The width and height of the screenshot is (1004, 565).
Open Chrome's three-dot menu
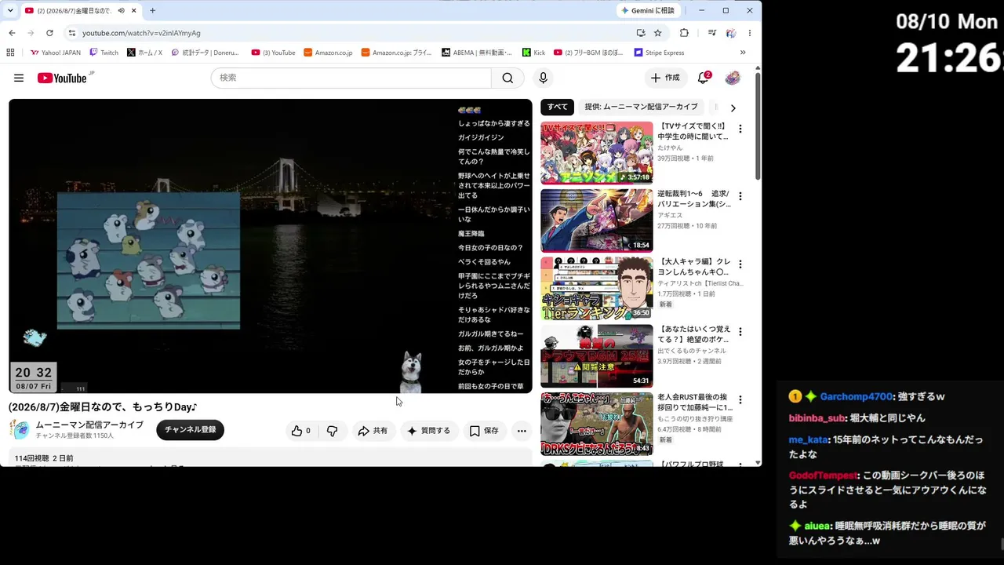point(750,33)
